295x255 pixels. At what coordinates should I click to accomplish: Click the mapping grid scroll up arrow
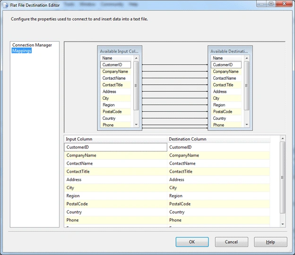(283, 139)
